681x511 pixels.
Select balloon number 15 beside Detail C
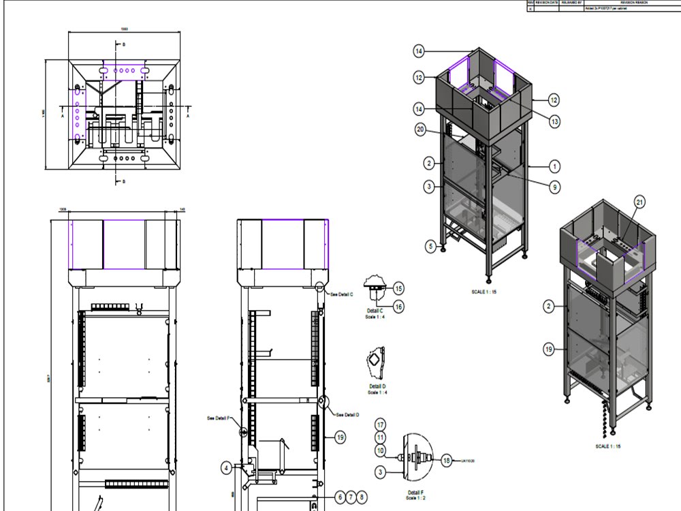pos(398,288)
